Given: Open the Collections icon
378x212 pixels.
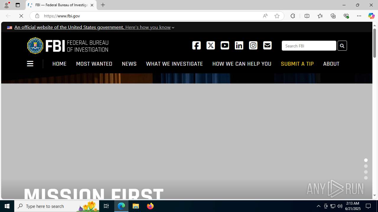Looking at the screenshot, I should click(333, 16).
